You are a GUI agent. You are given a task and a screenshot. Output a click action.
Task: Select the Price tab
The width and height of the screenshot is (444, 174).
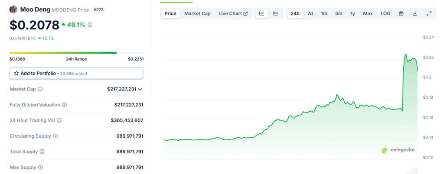coord(170,13)
